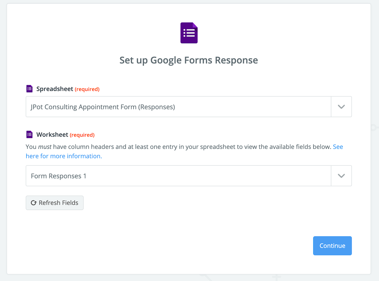379x281 pixels.
Task: Click the circle node at right edge
Action: 374,127
